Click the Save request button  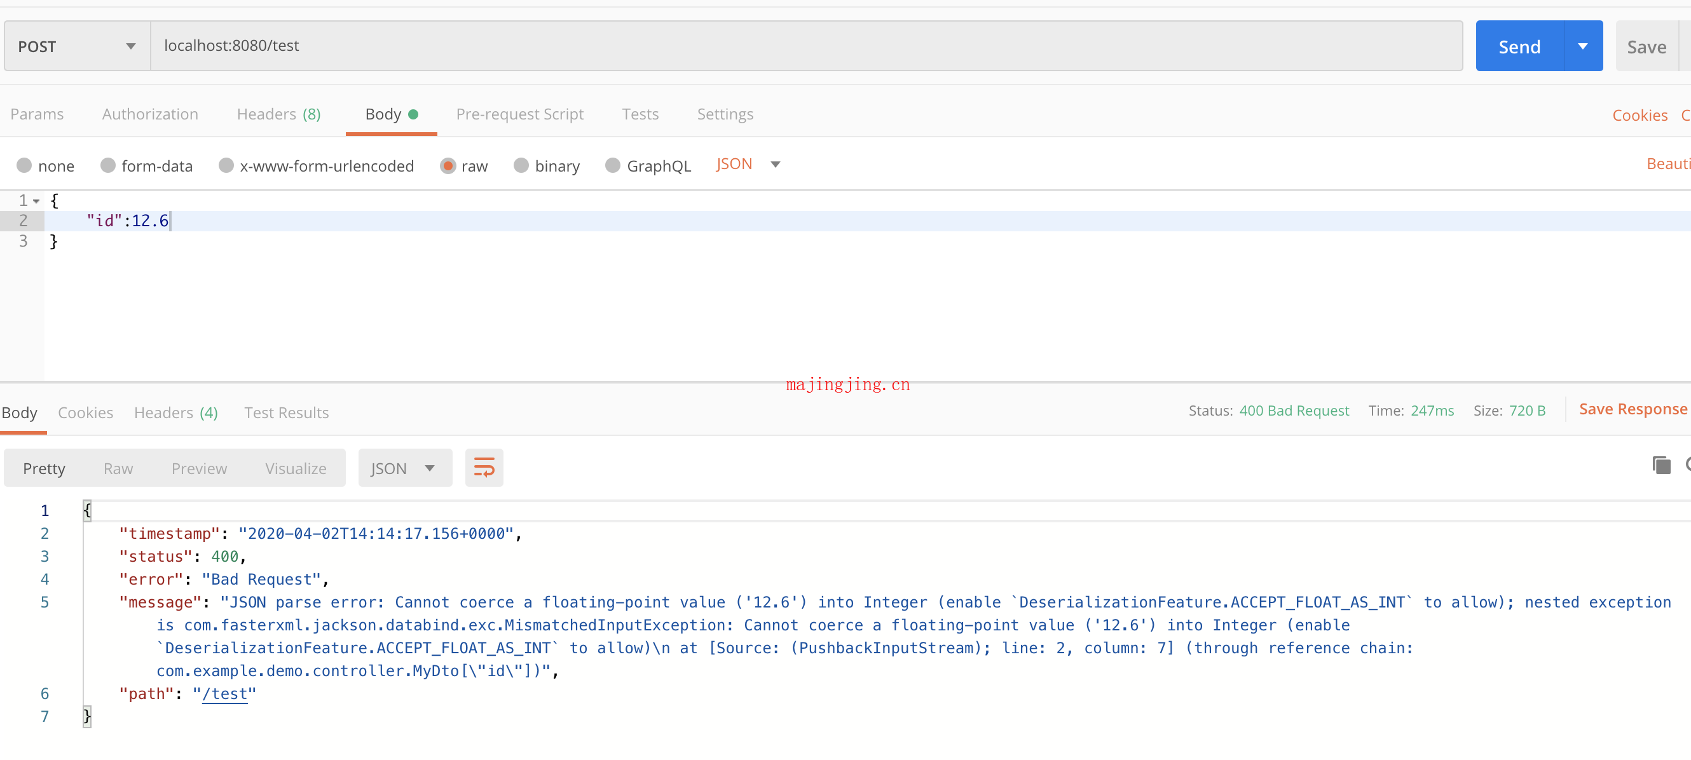[x=1646, y=46]
